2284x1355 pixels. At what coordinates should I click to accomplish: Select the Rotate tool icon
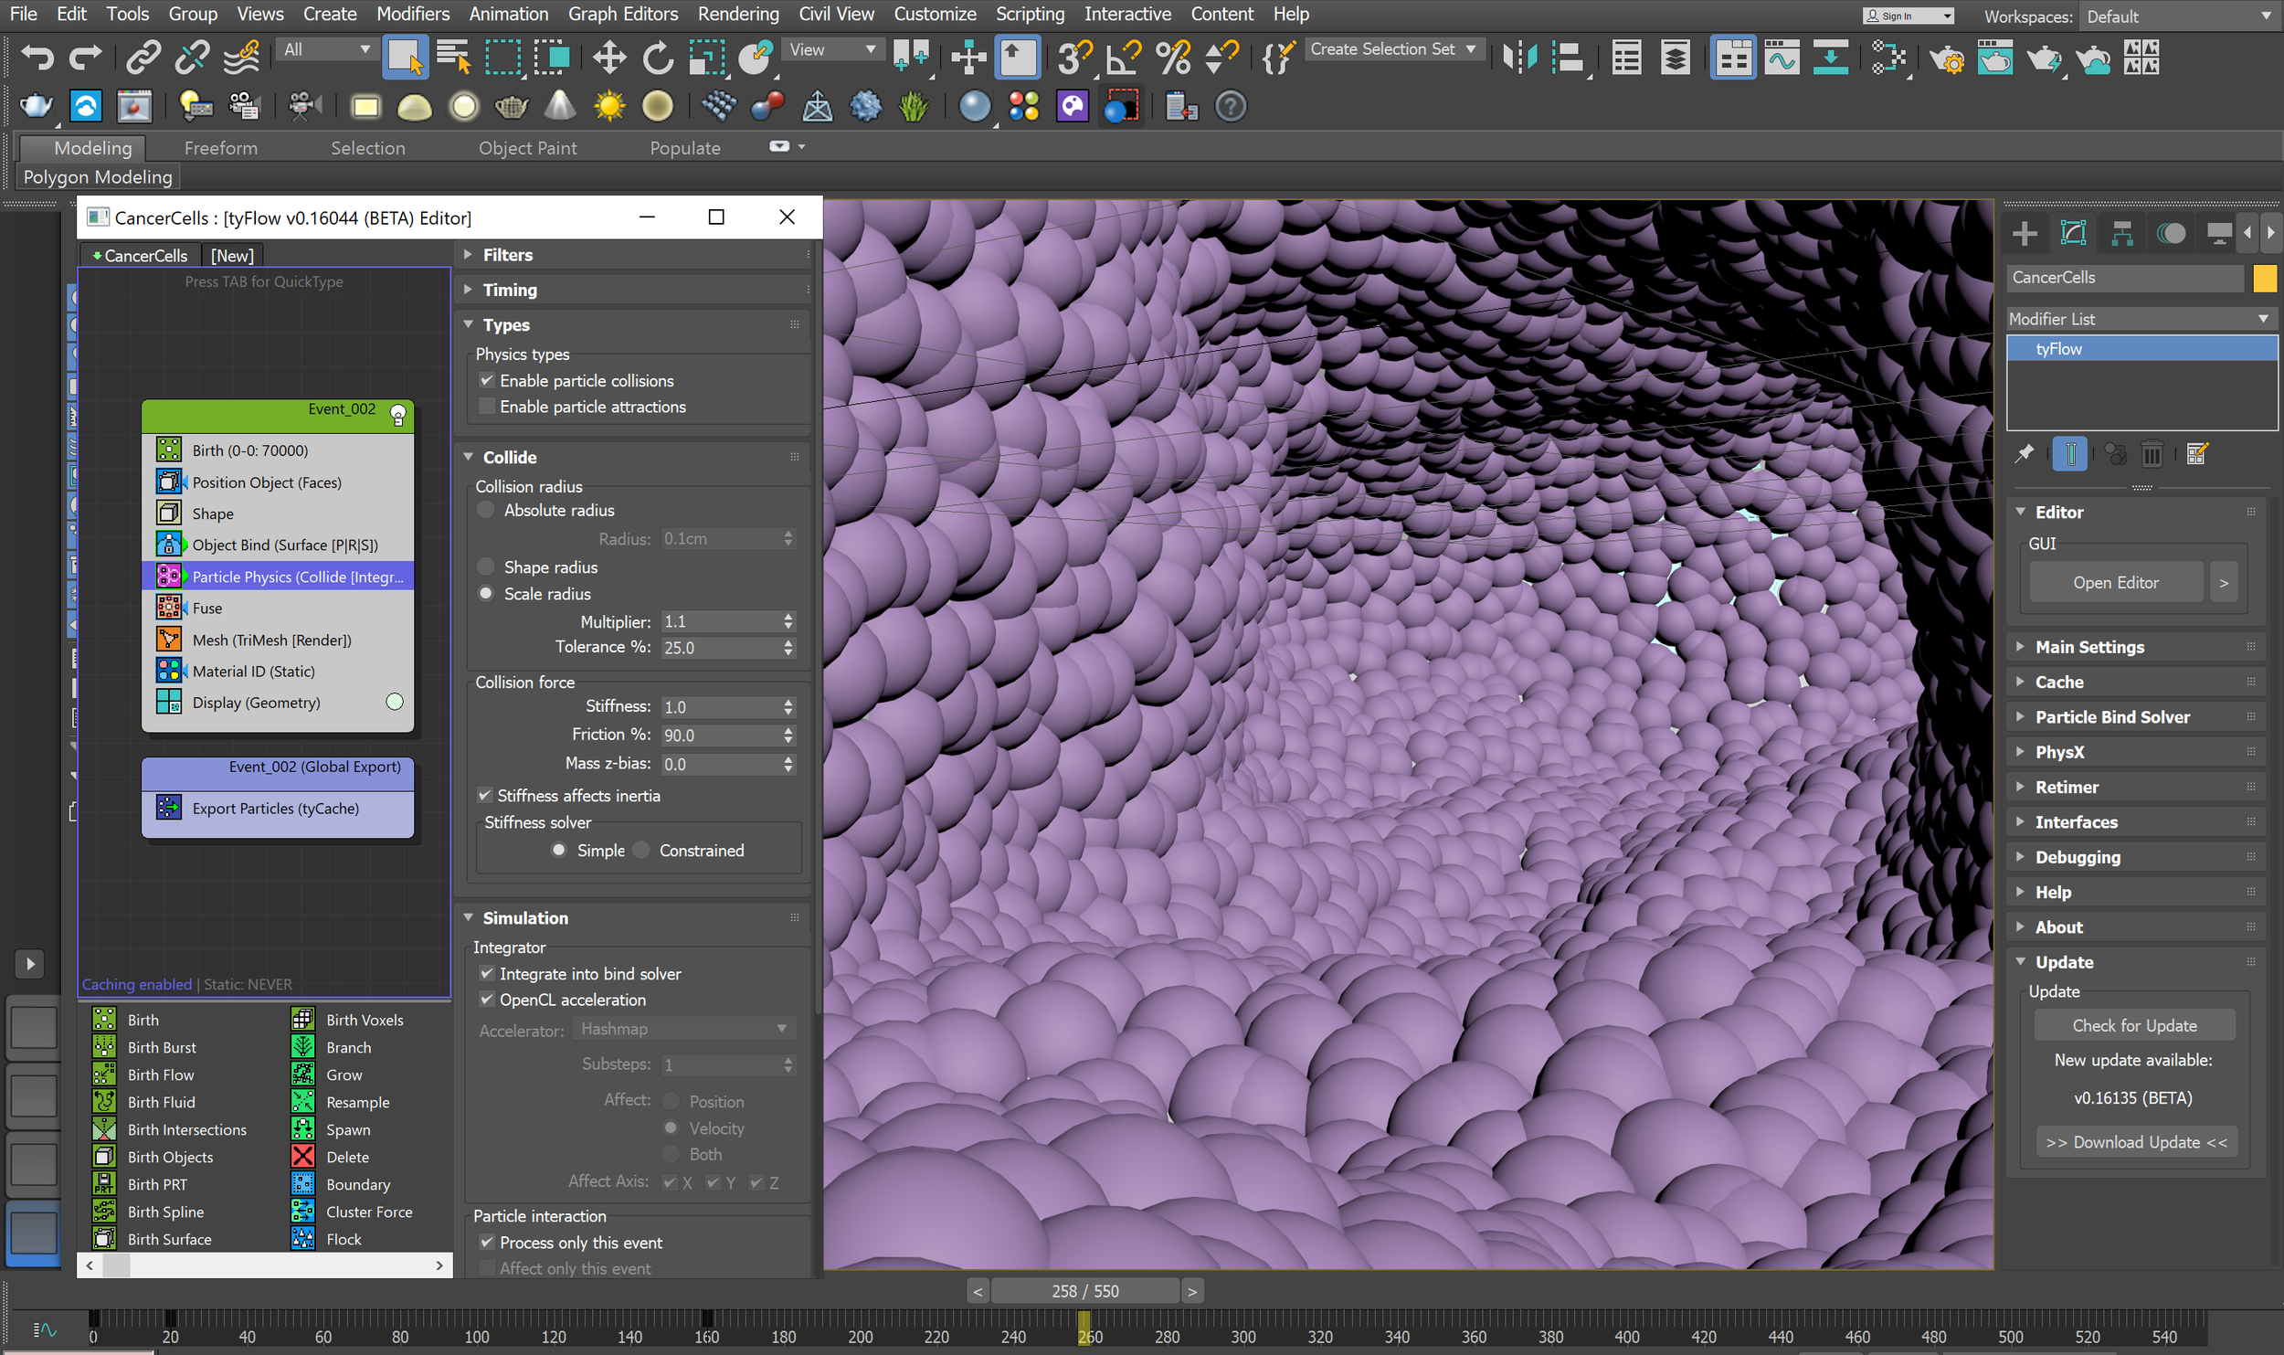point(657,58)
